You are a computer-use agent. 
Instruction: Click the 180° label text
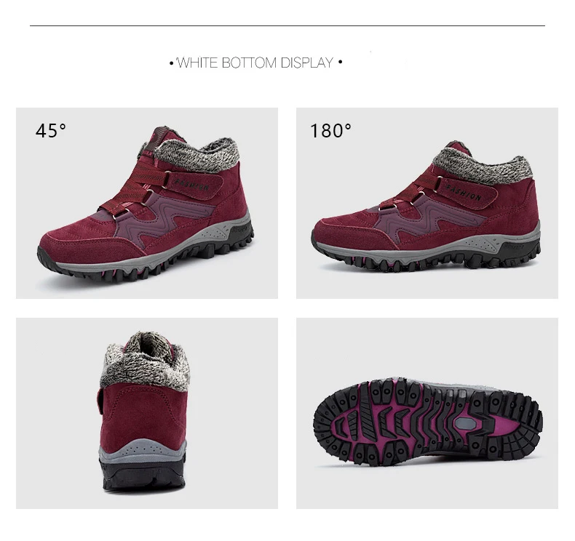tap(330, 131)
